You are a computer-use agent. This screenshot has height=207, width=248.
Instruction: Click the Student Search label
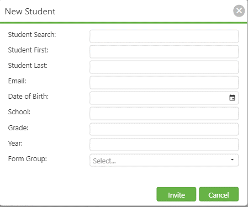(x=32, y=35)
